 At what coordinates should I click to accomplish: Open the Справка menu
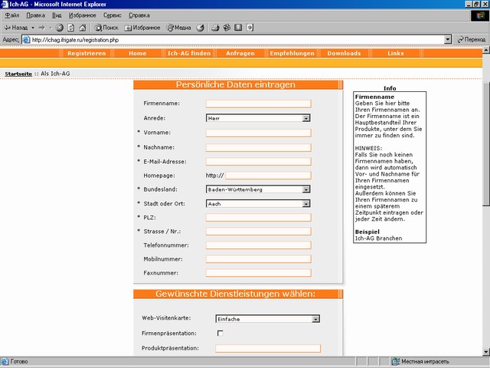pyautogui.click(x=139, y=15)
